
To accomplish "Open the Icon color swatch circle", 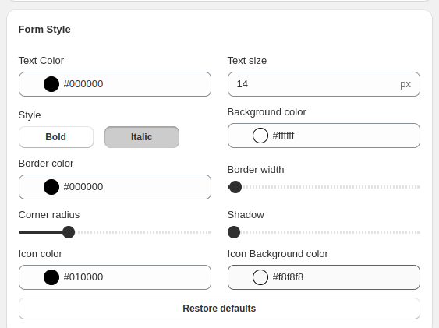I will click(51, 277).
